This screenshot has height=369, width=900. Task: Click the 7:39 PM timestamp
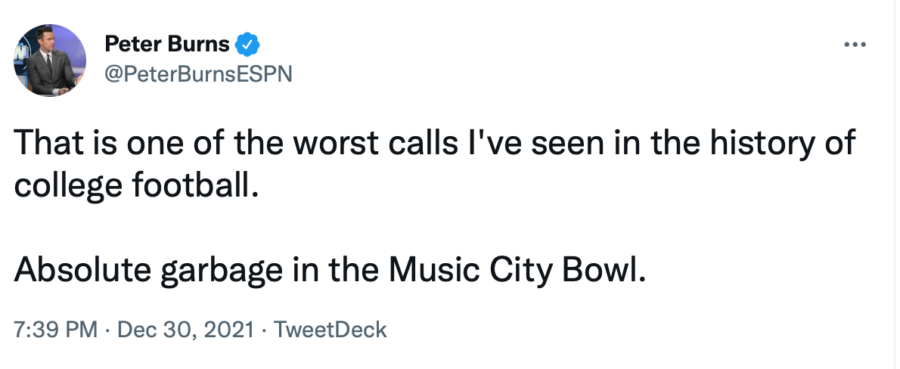(x=55, y=330)
